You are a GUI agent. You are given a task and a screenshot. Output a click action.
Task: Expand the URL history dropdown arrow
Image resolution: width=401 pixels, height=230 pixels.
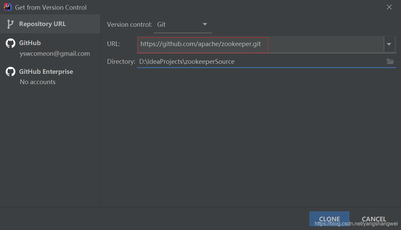point(389,44)
